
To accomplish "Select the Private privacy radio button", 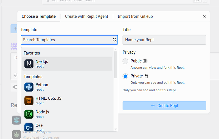I will coord(125,76).
